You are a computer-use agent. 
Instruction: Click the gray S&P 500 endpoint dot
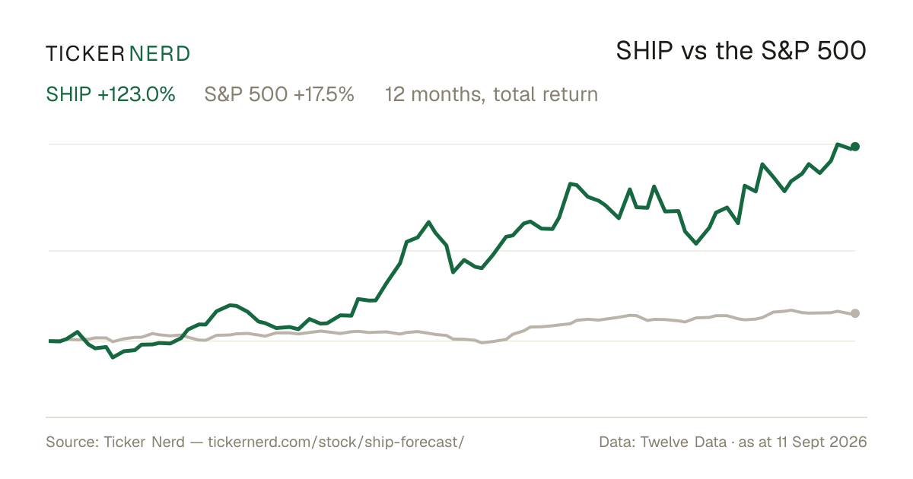855,313
